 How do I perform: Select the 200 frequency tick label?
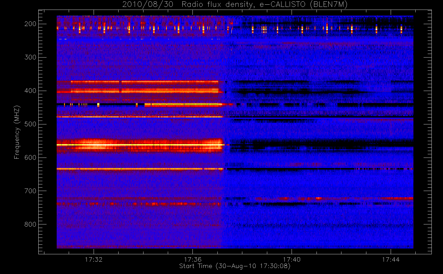tap(30, 24)
